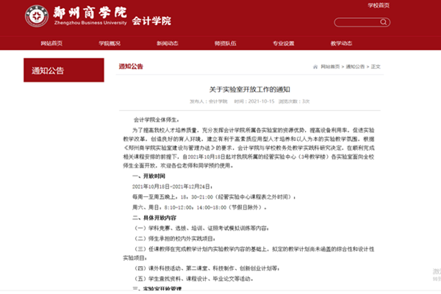441x294 pixels.
Task: Click the greeting line 会计学院全体师生
Action: point(156,120)
